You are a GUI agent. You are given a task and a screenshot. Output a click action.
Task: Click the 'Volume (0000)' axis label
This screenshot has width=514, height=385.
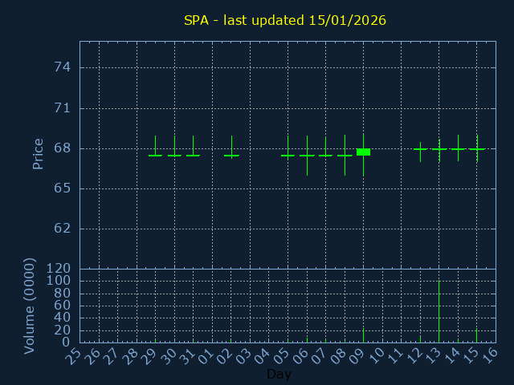[x=30, y=306]
